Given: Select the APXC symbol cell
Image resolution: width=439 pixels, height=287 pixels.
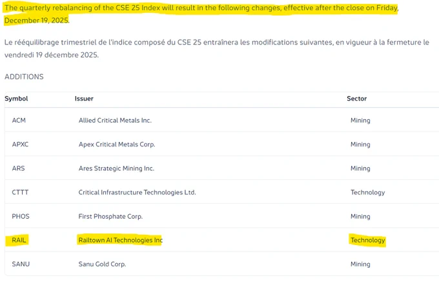Looking at the screenshot, I should coord(20,144).
